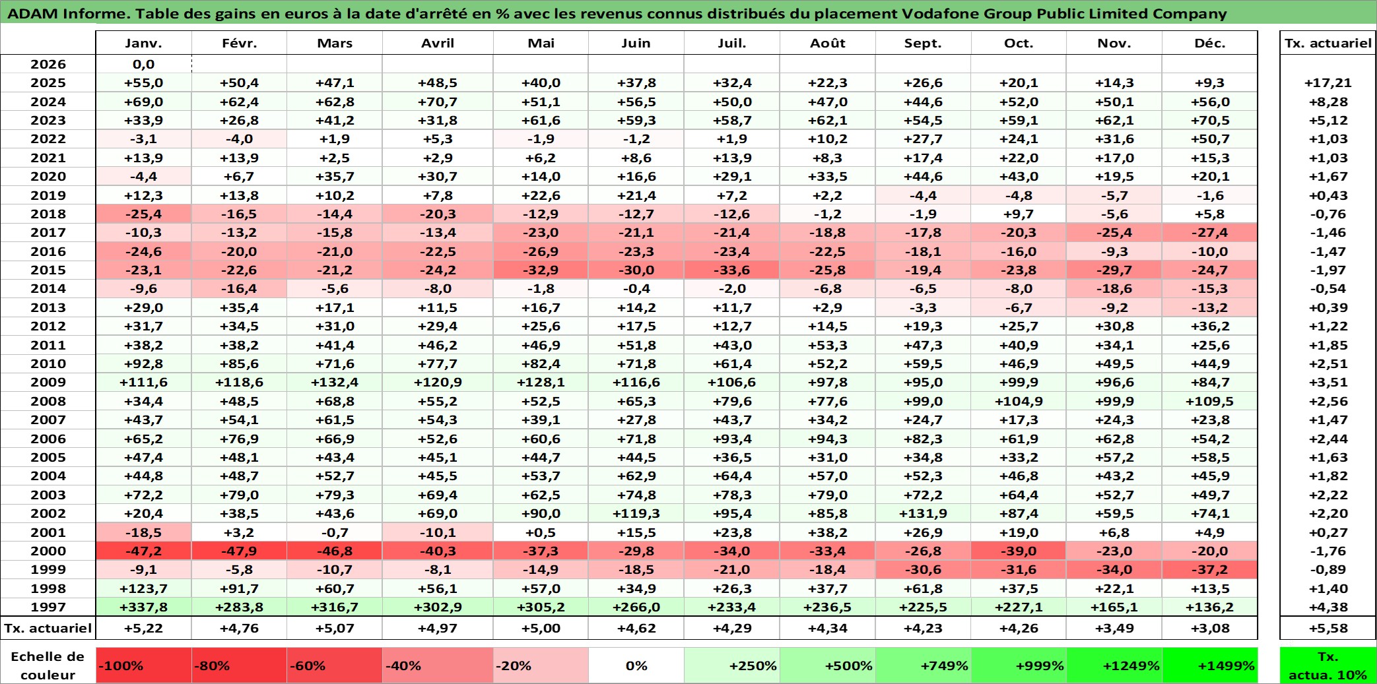Screen dimensions: 1377x684
Task: Click the 'Août' column header
Action: click(x=828, y=43)
